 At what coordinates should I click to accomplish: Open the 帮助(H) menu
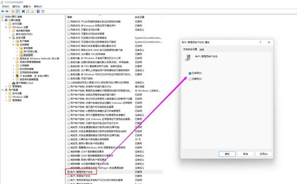coord(38,7)
